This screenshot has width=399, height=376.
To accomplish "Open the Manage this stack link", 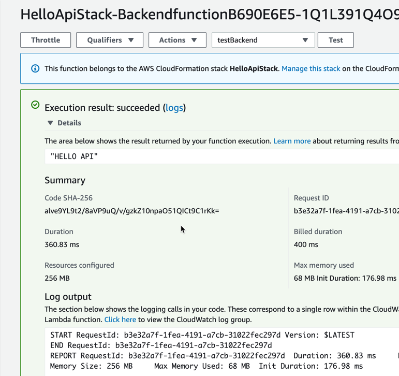I will tap(311, 68).
